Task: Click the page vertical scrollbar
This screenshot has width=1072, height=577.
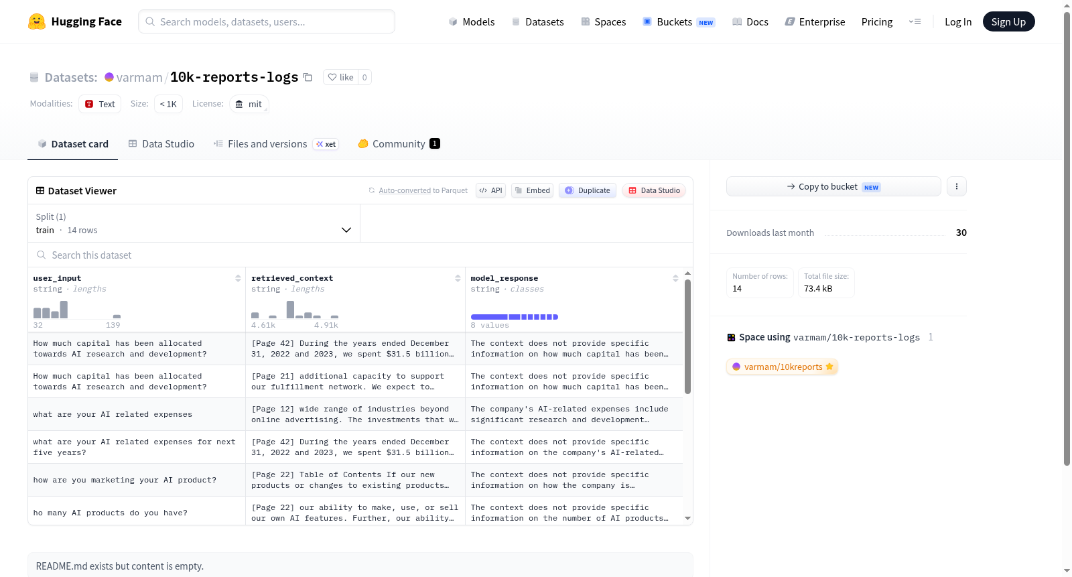Action: 1067,238
